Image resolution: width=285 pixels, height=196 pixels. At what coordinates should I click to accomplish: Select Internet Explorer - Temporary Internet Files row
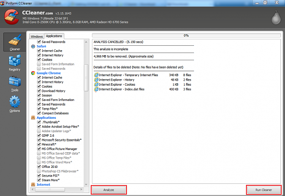pos(142,75)
